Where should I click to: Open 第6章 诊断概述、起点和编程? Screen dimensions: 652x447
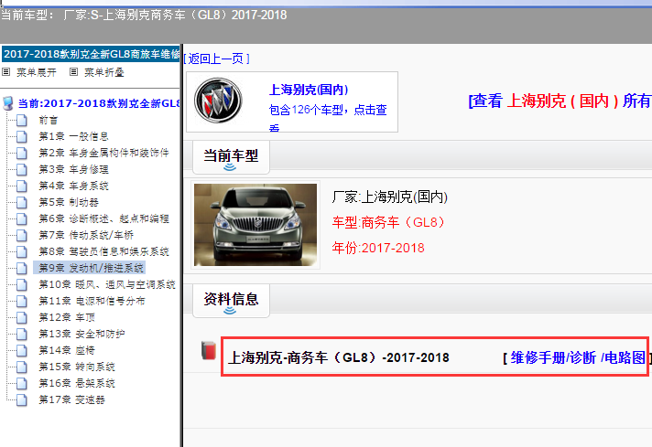(x=103, y=218)
